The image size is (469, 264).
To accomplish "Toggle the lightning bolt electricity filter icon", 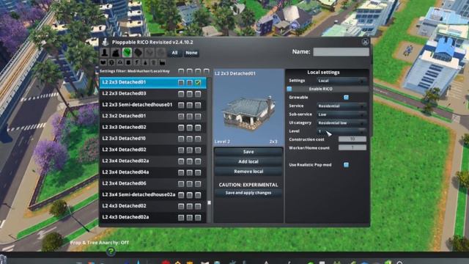I will click(137, 62).
